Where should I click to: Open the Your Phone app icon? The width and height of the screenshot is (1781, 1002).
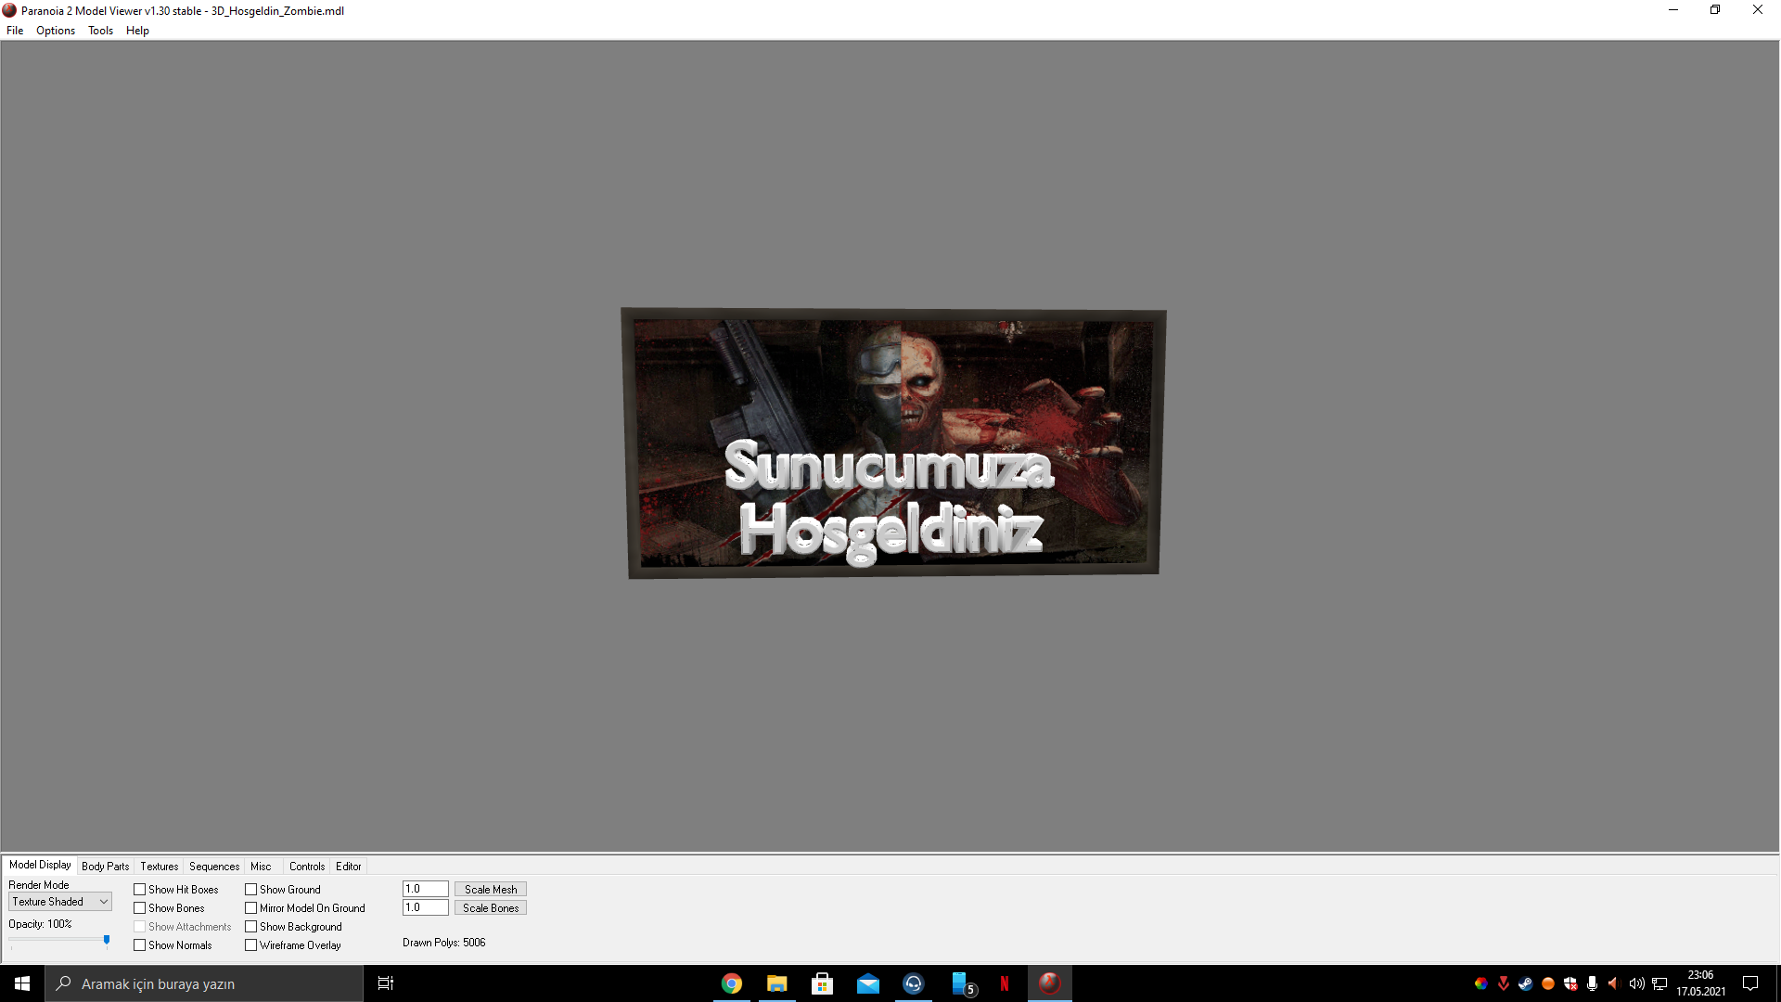click(963, 983)
